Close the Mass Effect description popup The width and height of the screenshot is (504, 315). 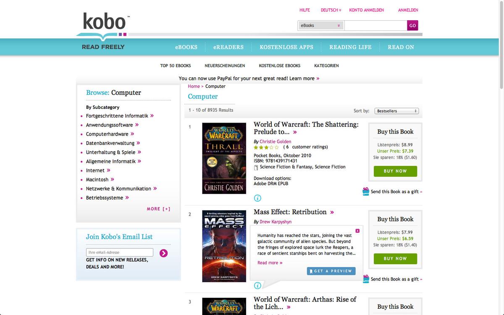click(x=357, y=231)
